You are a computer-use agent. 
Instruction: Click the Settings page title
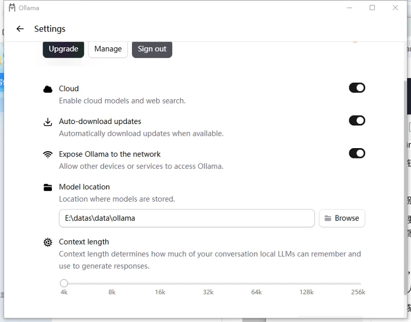[50, 29]
